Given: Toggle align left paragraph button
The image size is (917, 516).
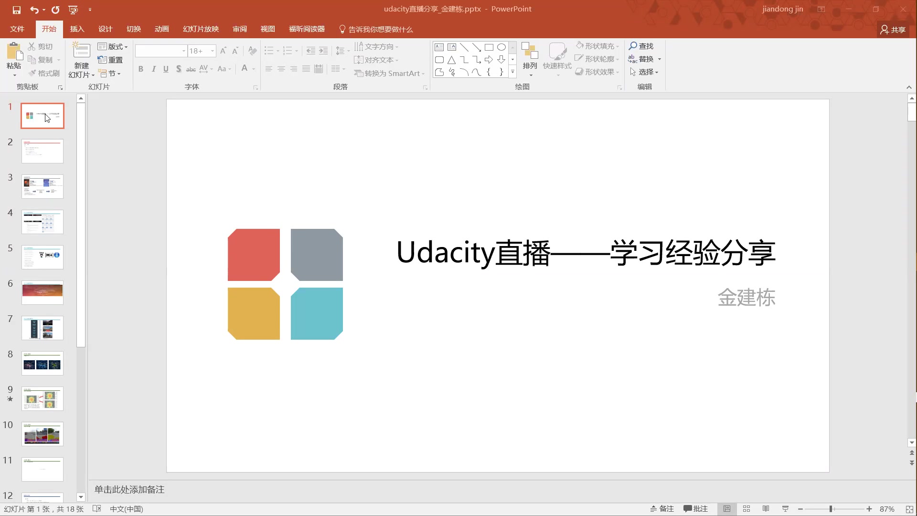Looking at the screenshot, I should (x=269, y=69).
